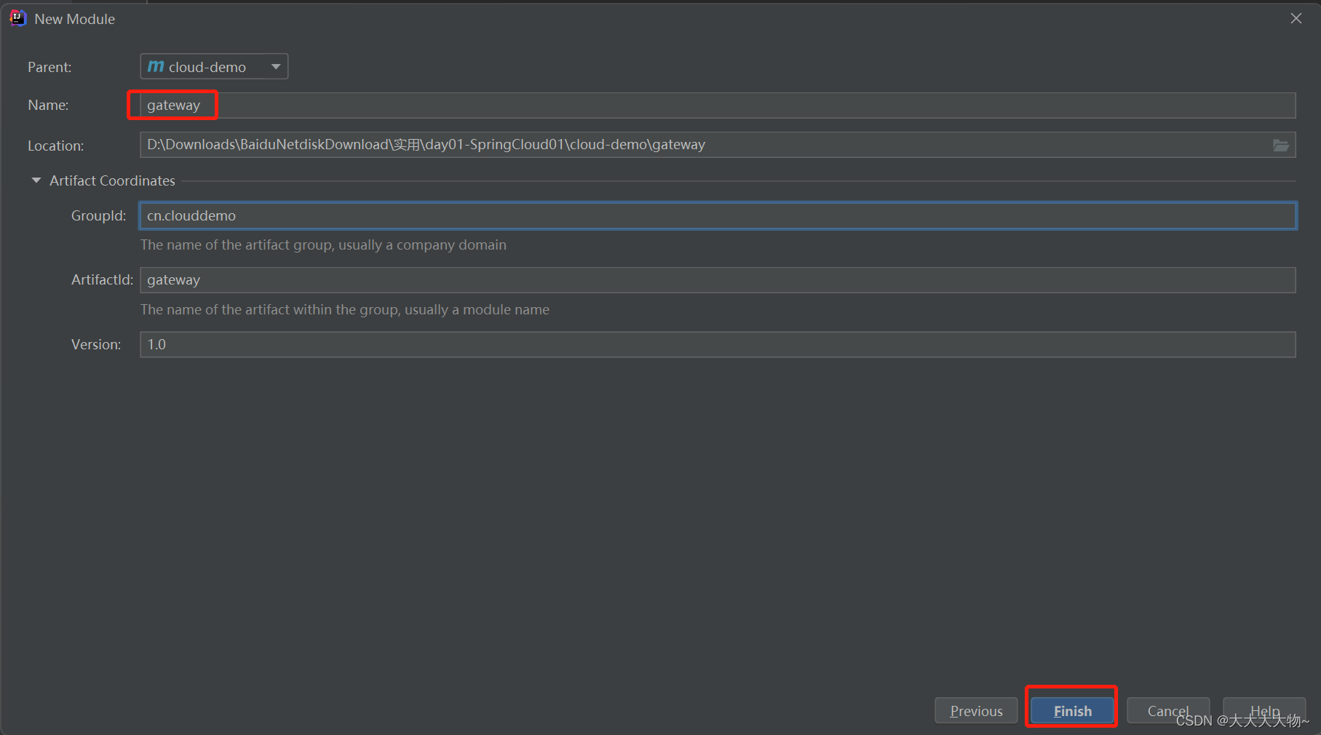The width and height of the screenshot is (1321, 735).
Task: Browse for location with folder icon
Action: click(x=1281, y=145)
